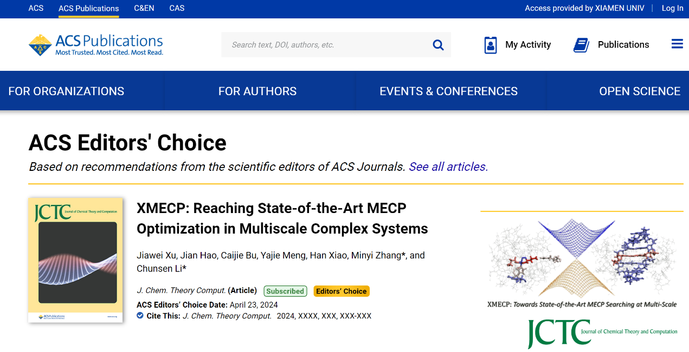Open the My Activity badge icon

491,45
